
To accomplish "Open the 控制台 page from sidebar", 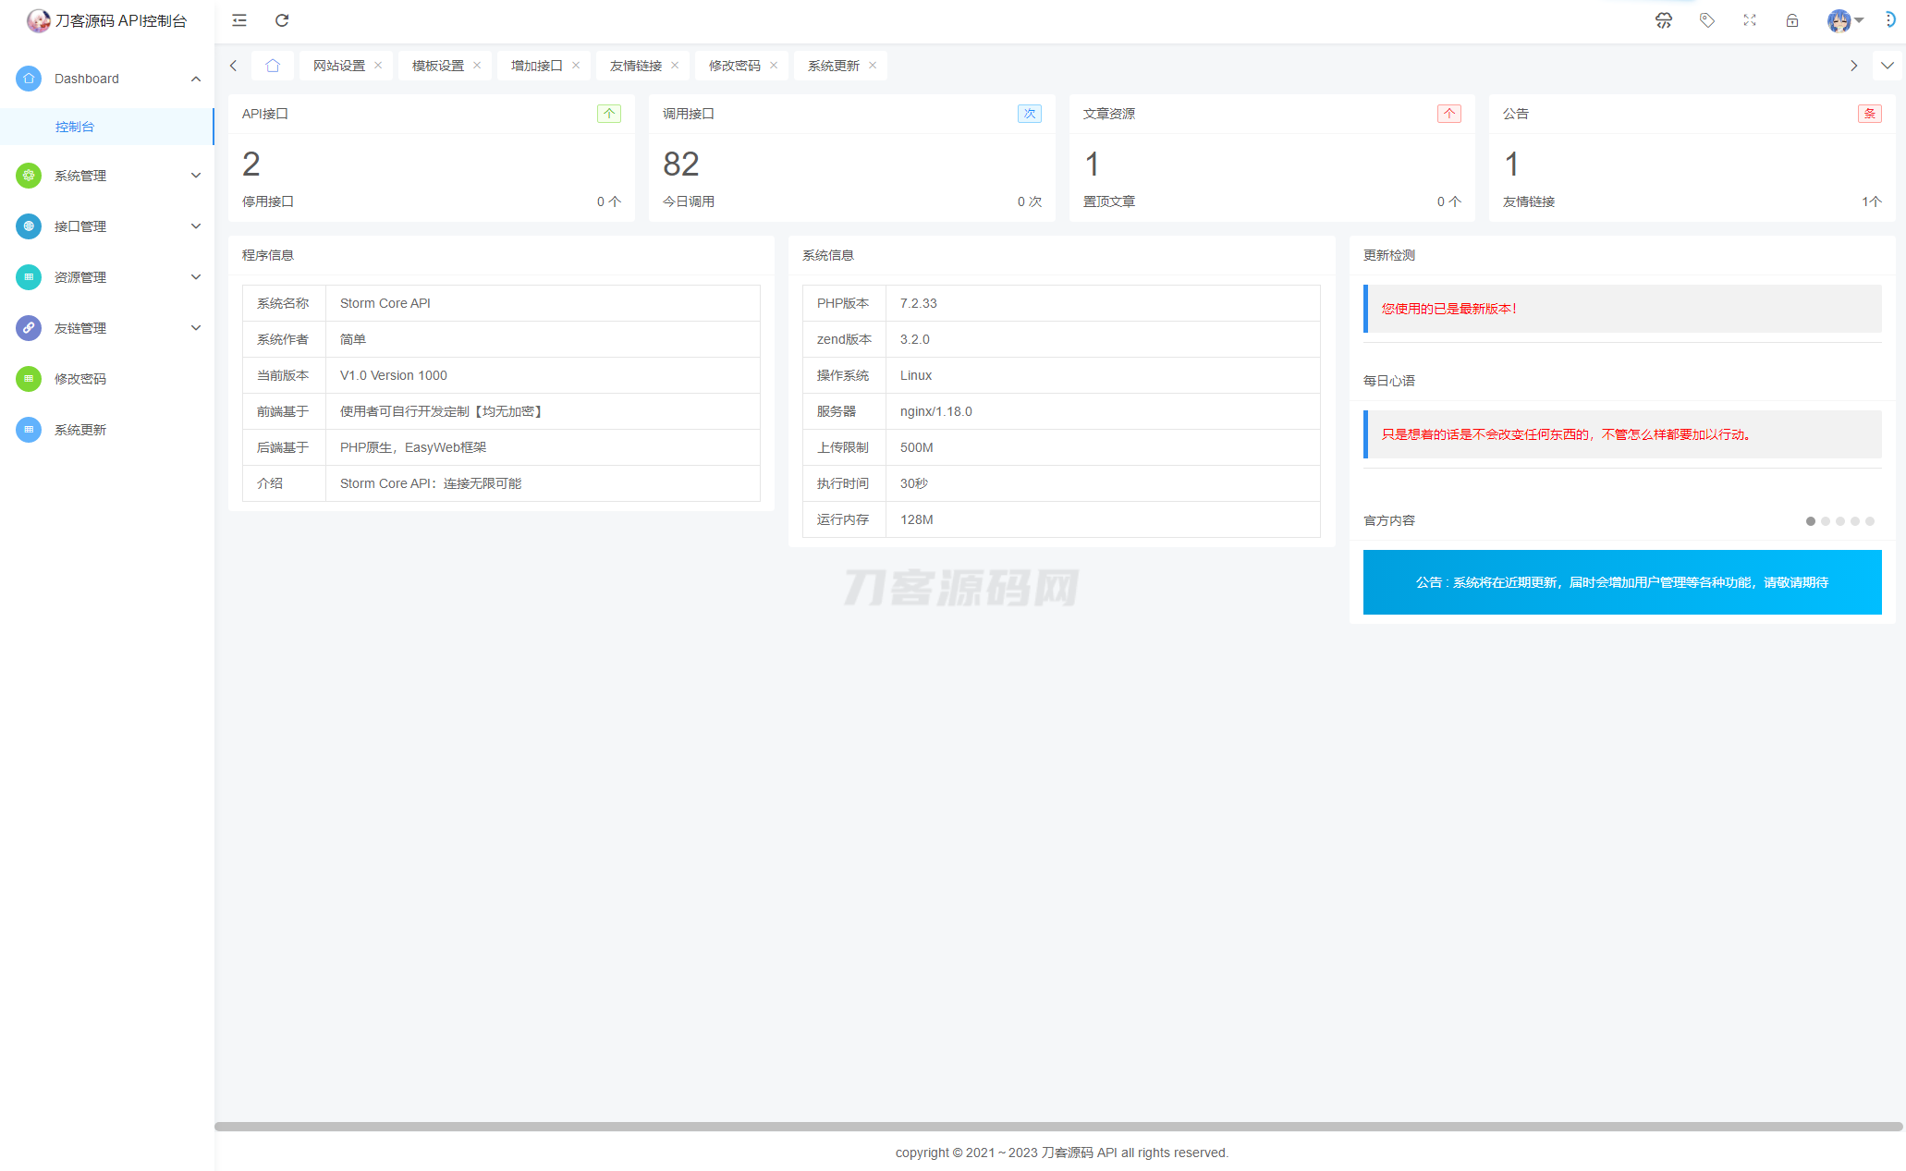I will [x=74, y=126].
